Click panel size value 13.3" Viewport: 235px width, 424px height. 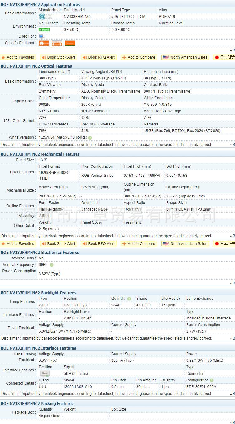[x=43, y=160]
